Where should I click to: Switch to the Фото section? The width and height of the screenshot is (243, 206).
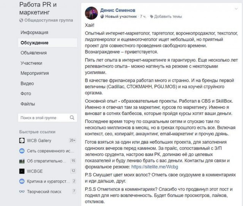tap(26, 93)
